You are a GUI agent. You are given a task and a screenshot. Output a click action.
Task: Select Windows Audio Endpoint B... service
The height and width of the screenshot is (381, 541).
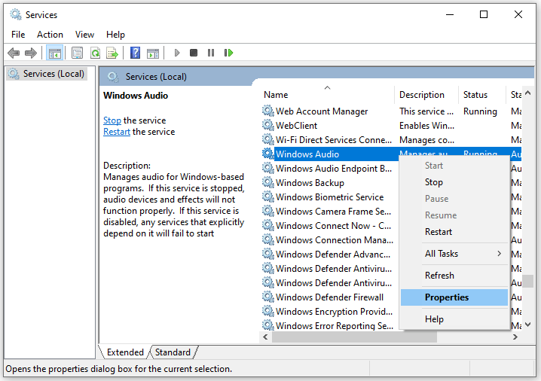pyautogui.click(x=334, y=168)
